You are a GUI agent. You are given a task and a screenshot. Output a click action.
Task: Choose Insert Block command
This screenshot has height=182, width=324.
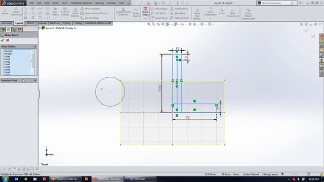[159, 18]
